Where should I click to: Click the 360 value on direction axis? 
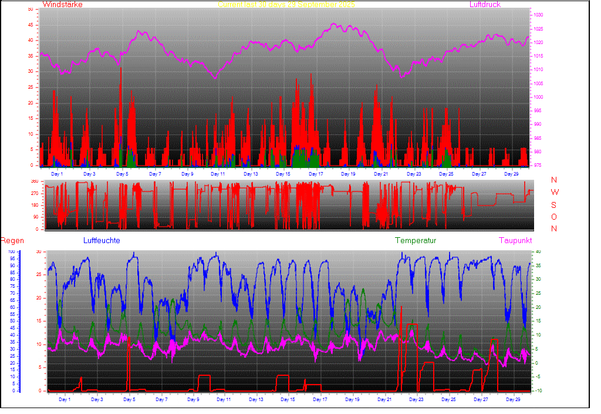34,181
